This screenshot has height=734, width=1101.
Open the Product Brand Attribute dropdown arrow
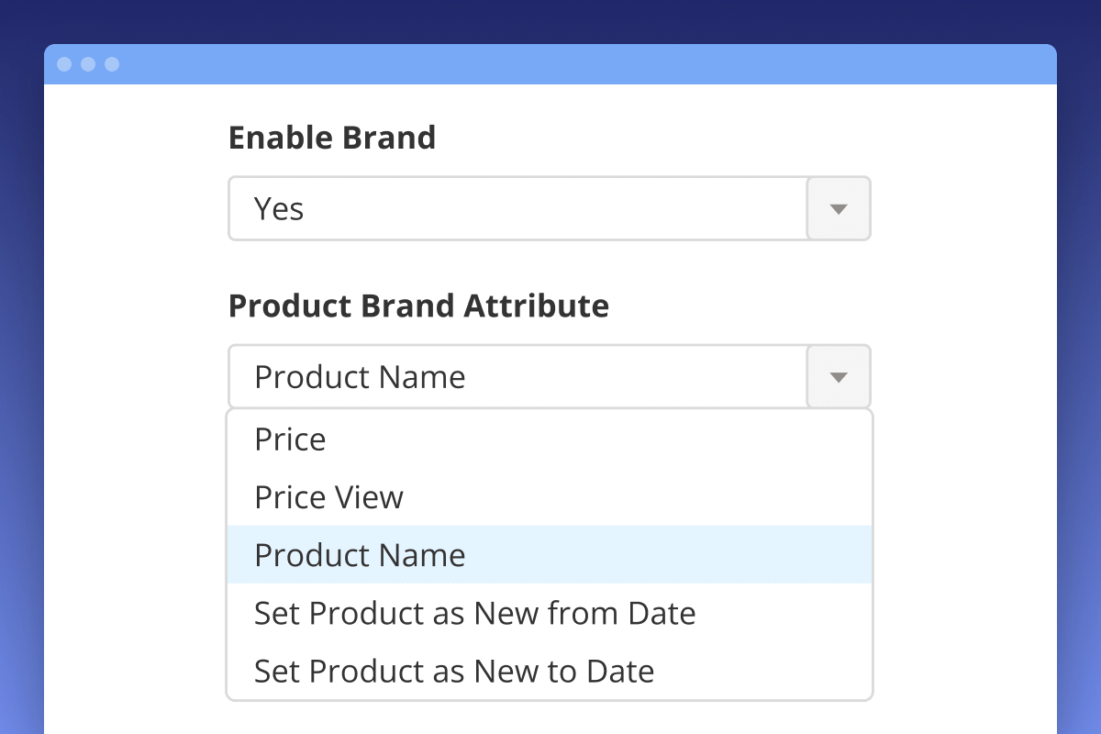(838, 376)
